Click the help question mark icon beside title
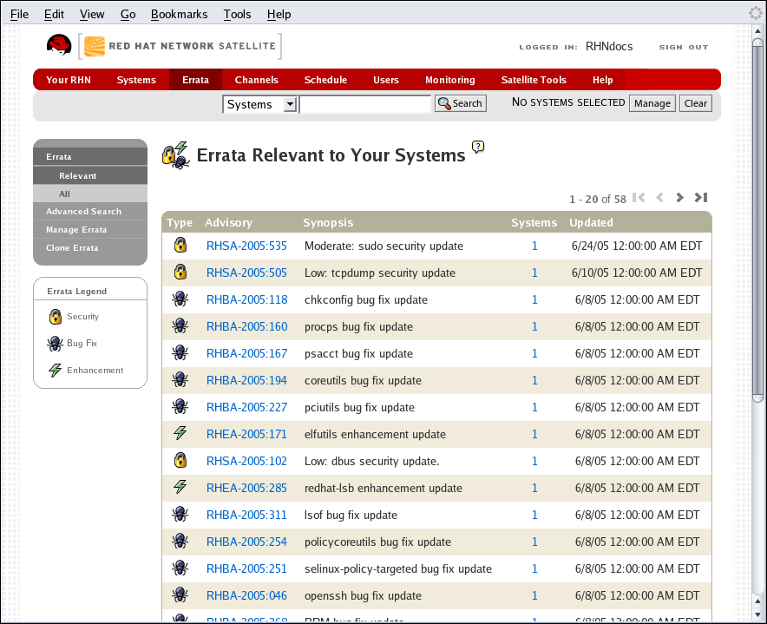The width and height of the screenshot is (767, 624). pyautogui.click(x=477, y=147)
